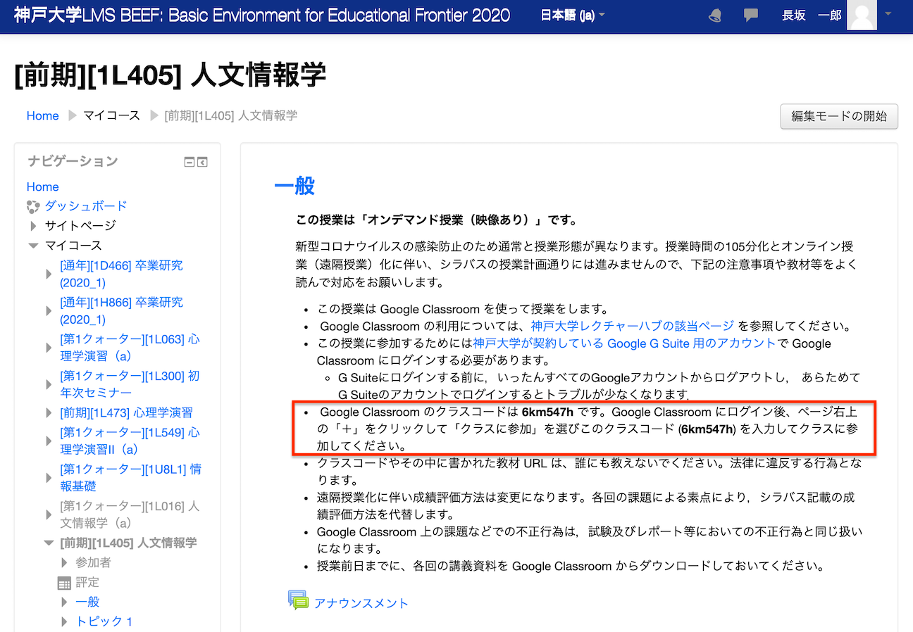
Task: Click [前期][1L405] 人文情報学 breadcrumb link
Action: (x=230, y=115)
